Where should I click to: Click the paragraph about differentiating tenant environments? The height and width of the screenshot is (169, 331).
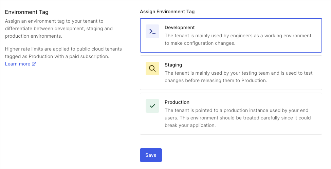point(59,29)
